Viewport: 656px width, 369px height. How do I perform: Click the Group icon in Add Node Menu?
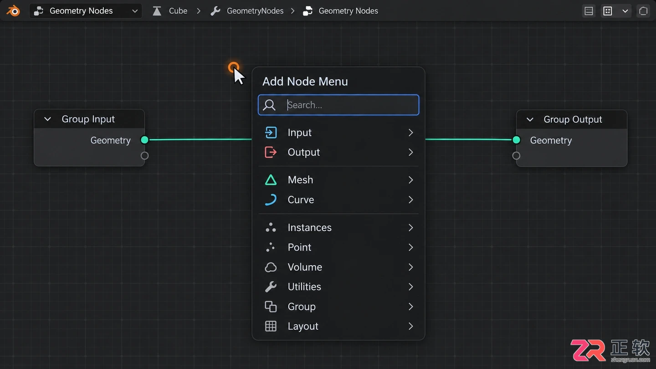tap(271, 307)
